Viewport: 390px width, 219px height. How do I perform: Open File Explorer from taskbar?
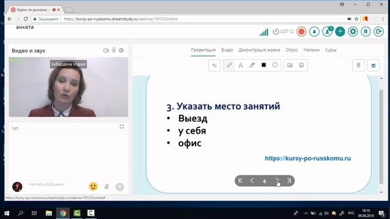(49, 213)
